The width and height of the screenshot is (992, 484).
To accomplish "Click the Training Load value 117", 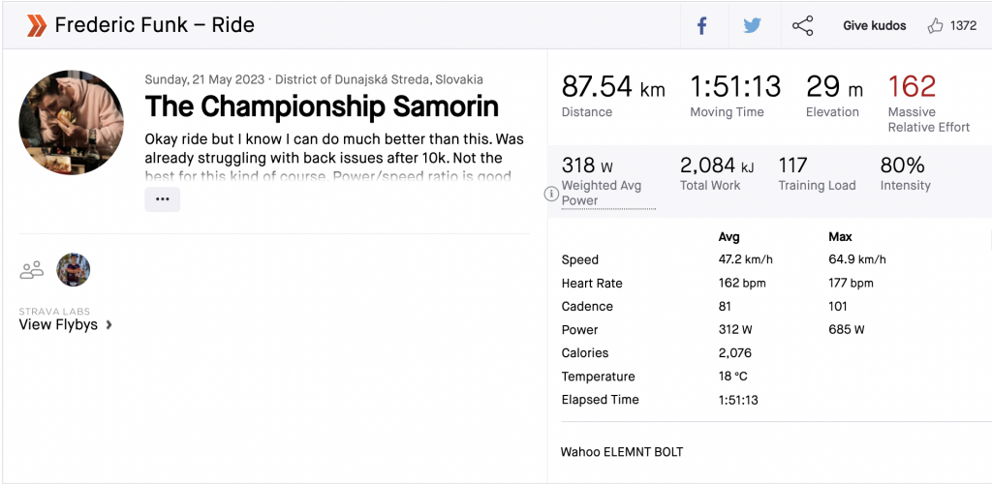I will point(792,166).
